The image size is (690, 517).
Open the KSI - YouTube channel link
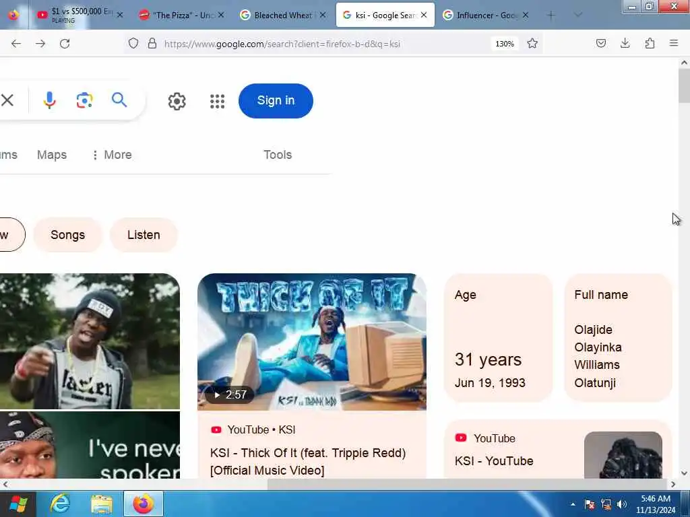click(x=494, y=460)
